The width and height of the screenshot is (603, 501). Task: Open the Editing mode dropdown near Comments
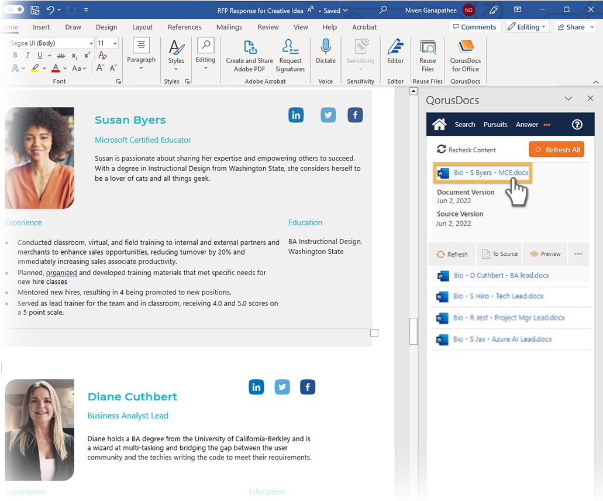[527, 27]
